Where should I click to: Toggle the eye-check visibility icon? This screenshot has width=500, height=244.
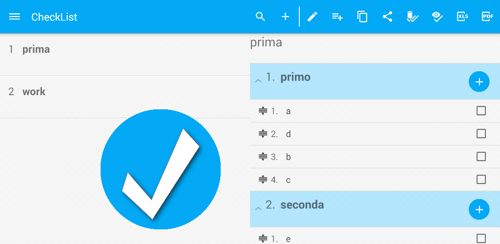pos(437,17)
